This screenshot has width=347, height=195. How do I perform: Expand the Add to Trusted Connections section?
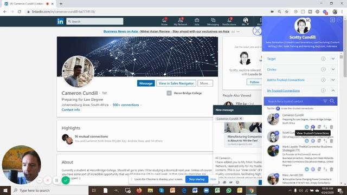click(x=333, y=80)
